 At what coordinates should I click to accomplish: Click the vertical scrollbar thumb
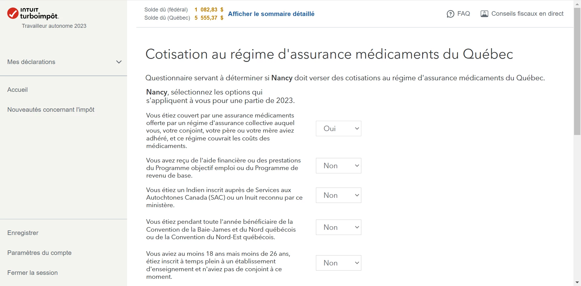coord(577,71)
